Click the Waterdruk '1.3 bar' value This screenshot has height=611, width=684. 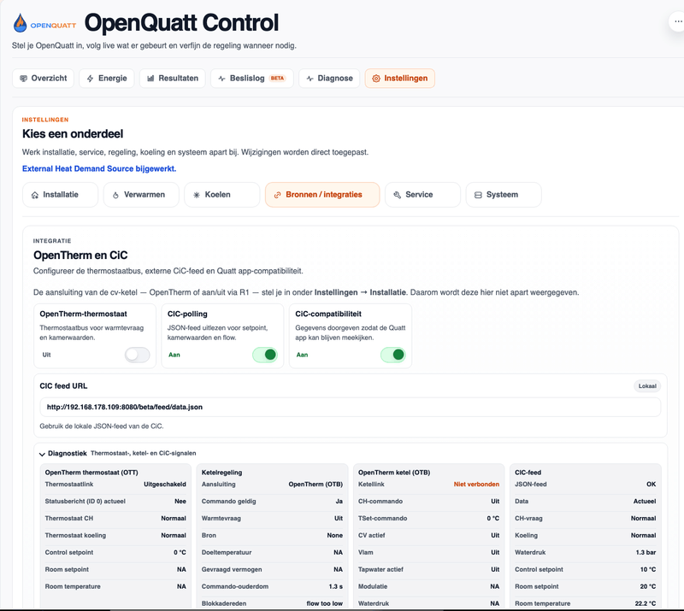tap(646, 553)
